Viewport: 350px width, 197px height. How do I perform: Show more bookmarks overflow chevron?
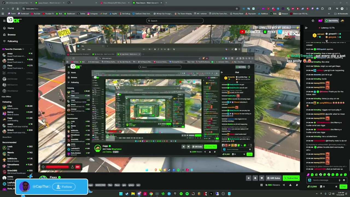pos(329,13)
